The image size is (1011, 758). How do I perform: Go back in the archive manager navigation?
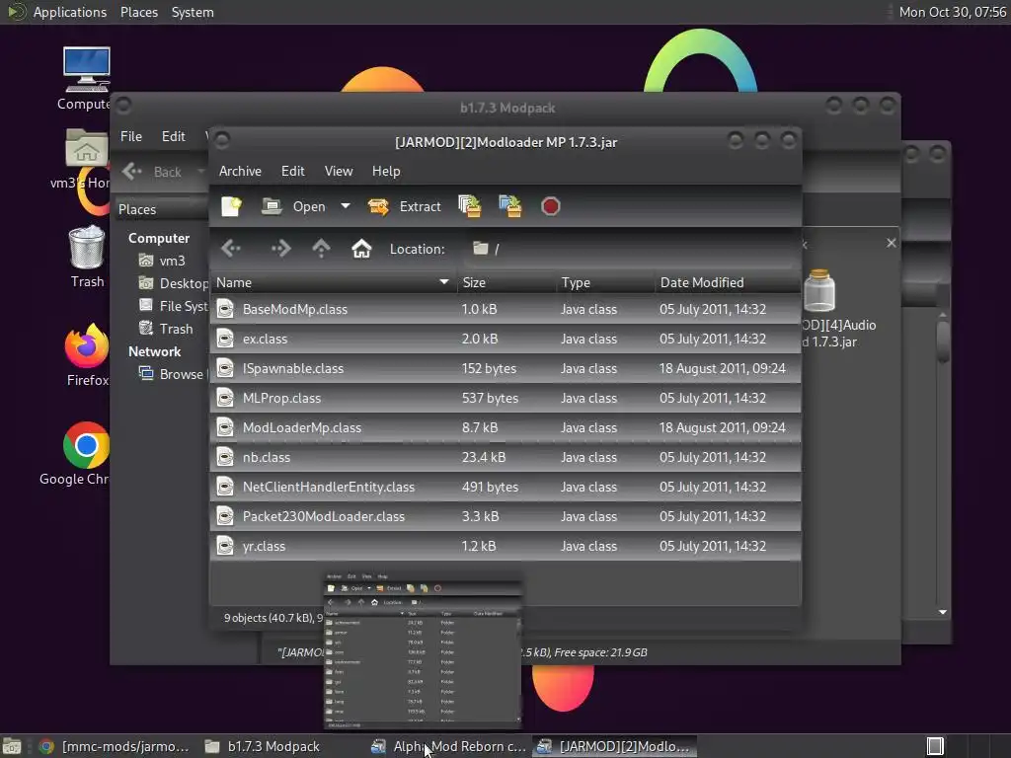[x=231, y=249]
